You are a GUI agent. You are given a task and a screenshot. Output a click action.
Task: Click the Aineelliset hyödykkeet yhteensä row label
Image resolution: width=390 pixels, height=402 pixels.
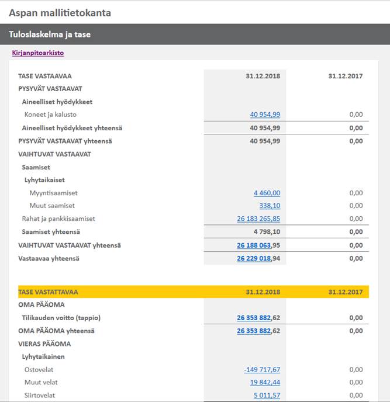pos(72,128)
